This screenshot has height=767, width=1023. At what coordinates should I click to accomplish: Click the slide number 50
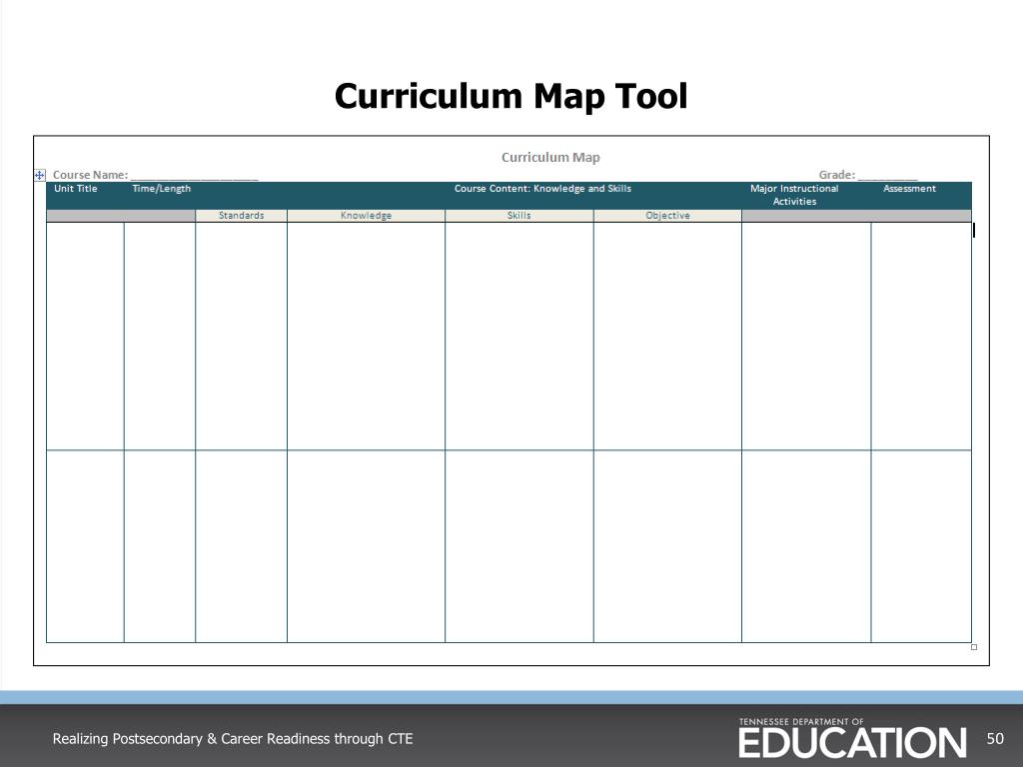(995, 738)
